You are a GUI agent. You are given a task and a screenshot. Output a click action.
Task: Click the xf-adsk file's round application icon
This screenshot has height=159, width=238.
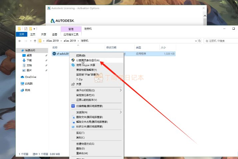(54, 54)
